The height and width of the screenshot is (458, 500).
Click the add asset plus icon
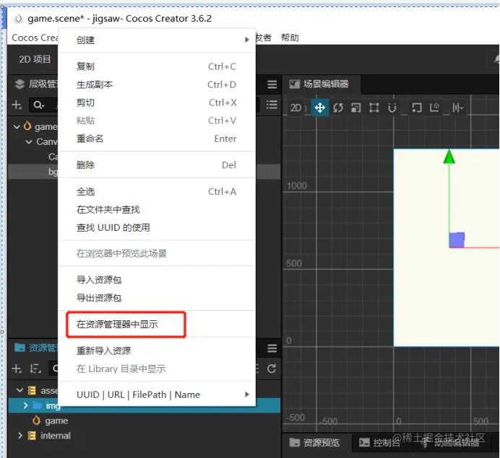tap(17, 369)
